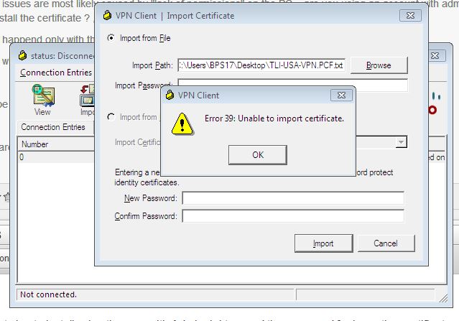Click the Confirm Password field
The height and width of the screenshot is (321, 459).
(x=293, y=216)
